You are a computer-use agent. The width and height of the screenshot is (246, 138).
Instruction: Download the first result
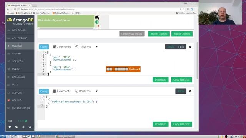(x=161, y=80)
